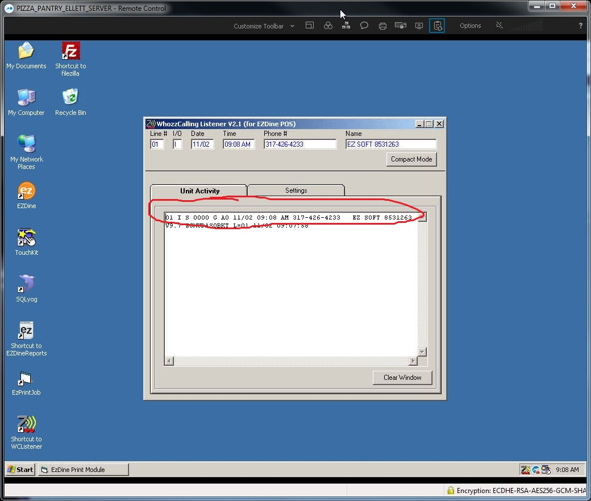Viewport: 591px width, 501px height.
Task: Click the 9:08 AM taskbar clock
Action: (567, 470)
